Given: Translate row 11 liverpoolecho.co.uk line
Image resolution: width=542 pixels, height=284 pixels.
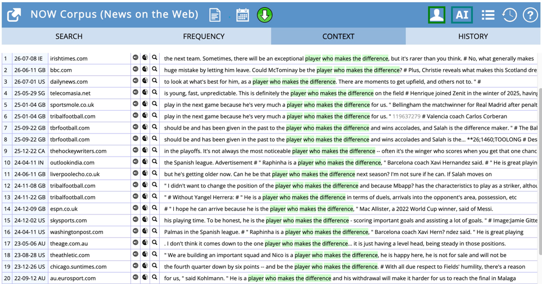Looking at the screenshot, I should (x=145, y=173).
